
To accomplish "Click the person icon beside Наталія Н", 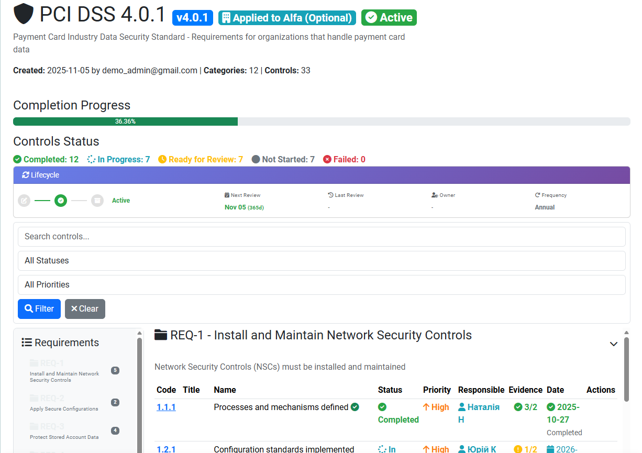I will (x=462, y=407).
